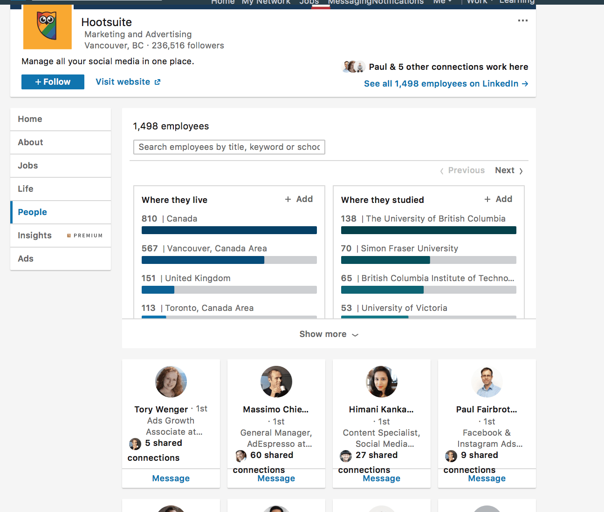
Task: Open the Ads tab in company sidebar
Action: 61,259
